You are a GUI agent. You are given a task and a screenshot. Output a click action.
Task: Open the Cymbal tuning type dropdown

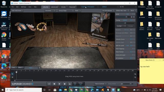(x=121, y=26)
